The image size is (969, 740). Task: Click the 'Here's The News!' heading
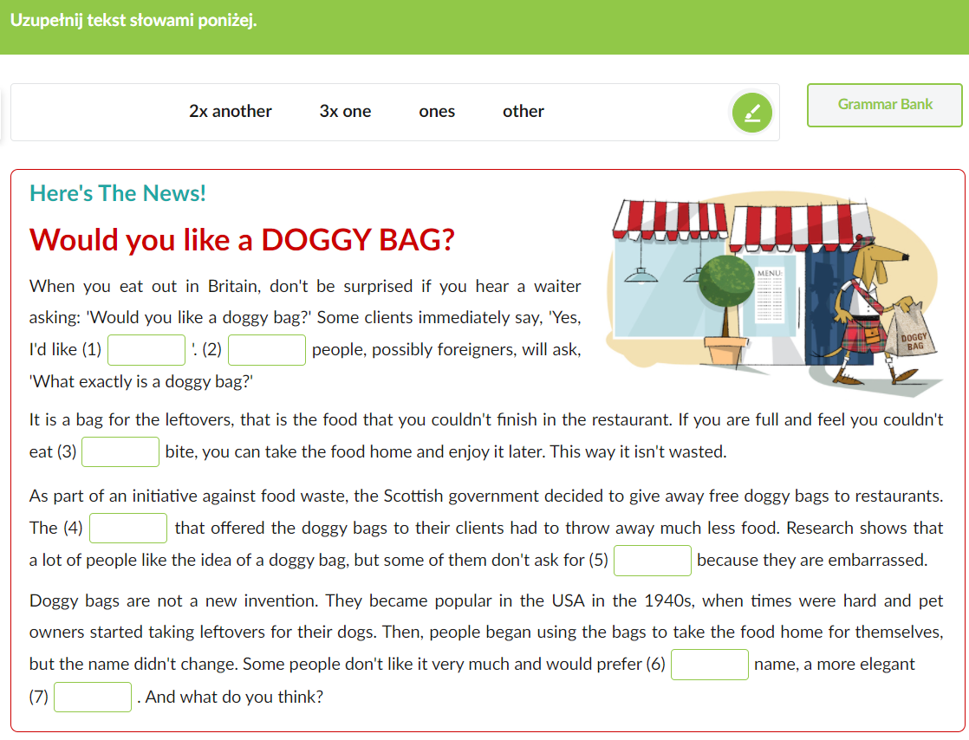click(x=118, y=193)
